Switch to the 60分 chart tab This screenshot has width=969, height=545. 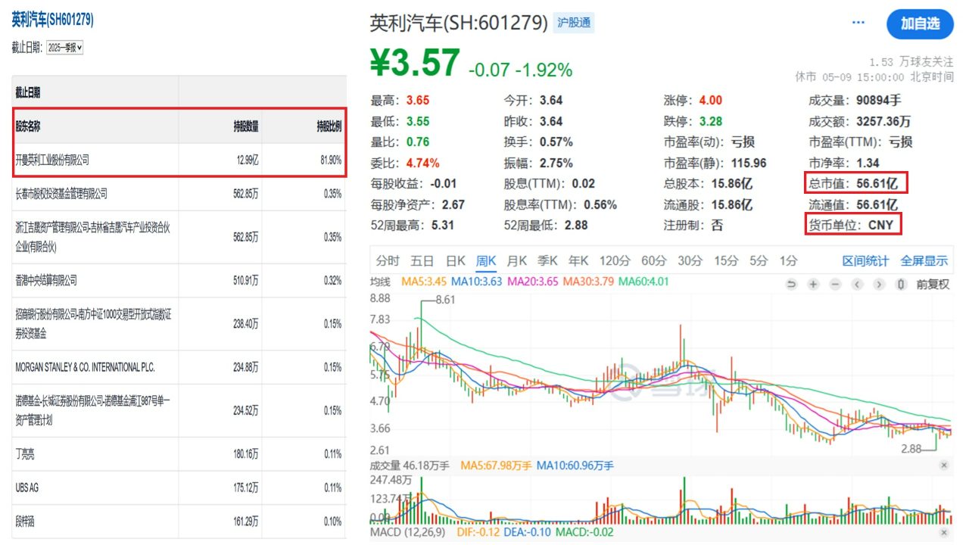[653, 260]
